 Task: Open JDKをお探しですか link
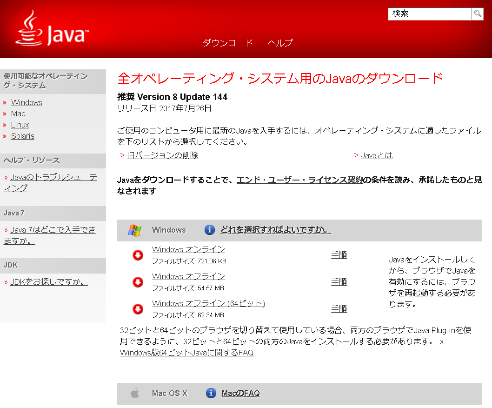pyautogui.click(x=49, y=282)
